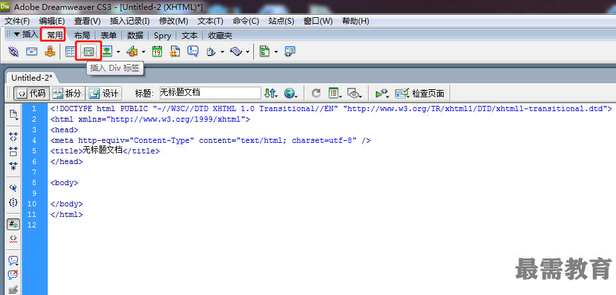
Task: Switch to 拆分 split view
Action: pyautogui.click(x=67, y=93)
